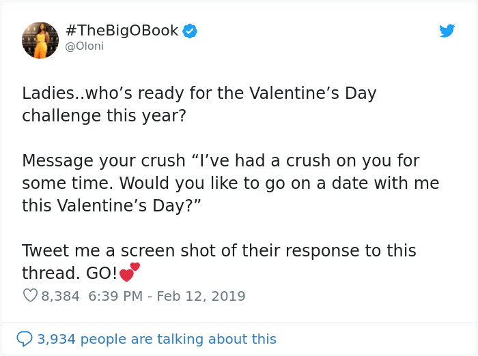The width and height of the screenshot is (478, 356).
Task: Click the 8,384 likes count
Action: point(61,296)
